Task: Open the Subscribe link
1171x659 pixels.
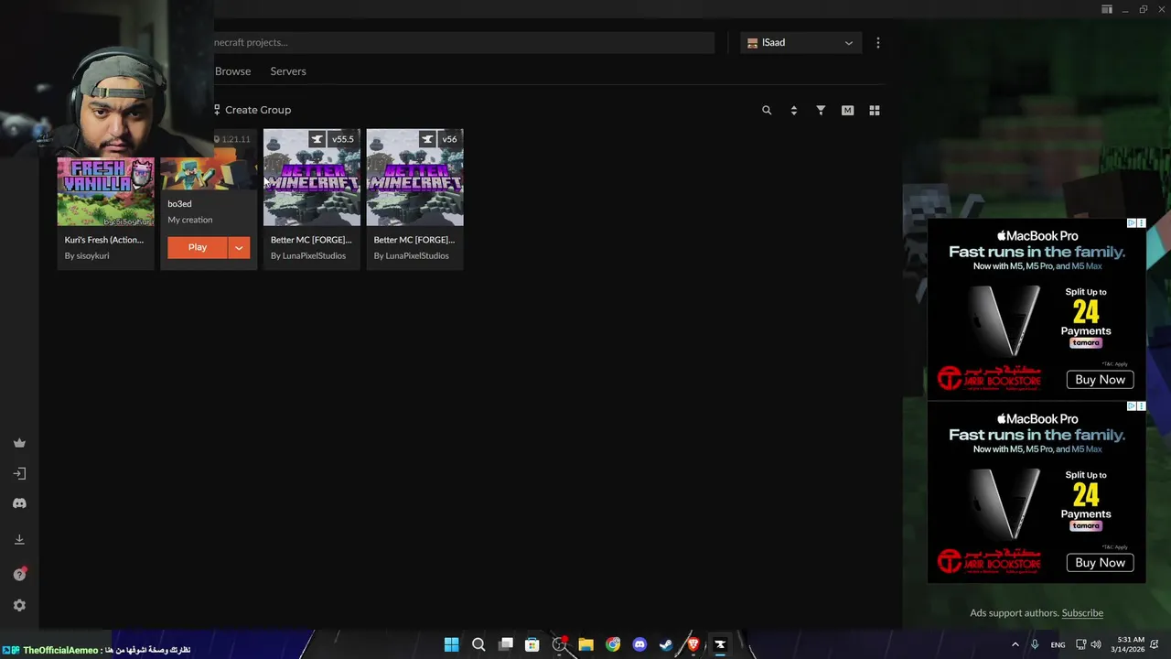Action: pyautogui.click(x=1082, y=613)
